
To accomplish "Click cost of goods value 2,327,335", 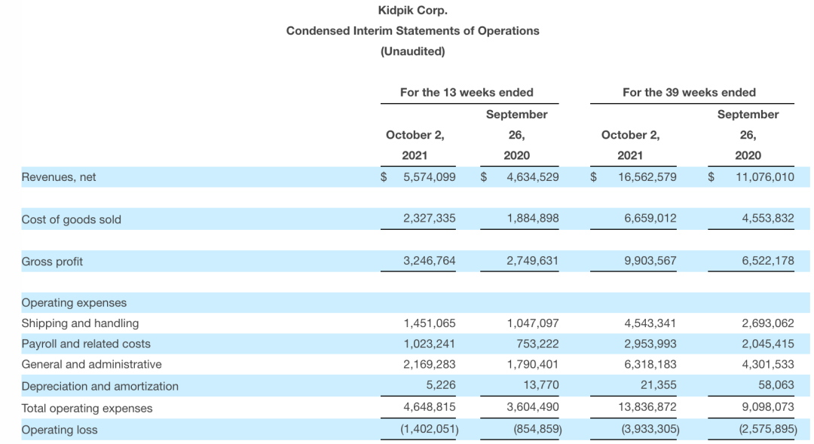I will 430,218.
